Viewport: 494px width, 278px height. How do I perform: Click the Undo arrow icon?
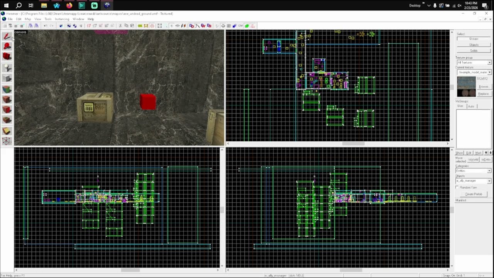point(46,25)
